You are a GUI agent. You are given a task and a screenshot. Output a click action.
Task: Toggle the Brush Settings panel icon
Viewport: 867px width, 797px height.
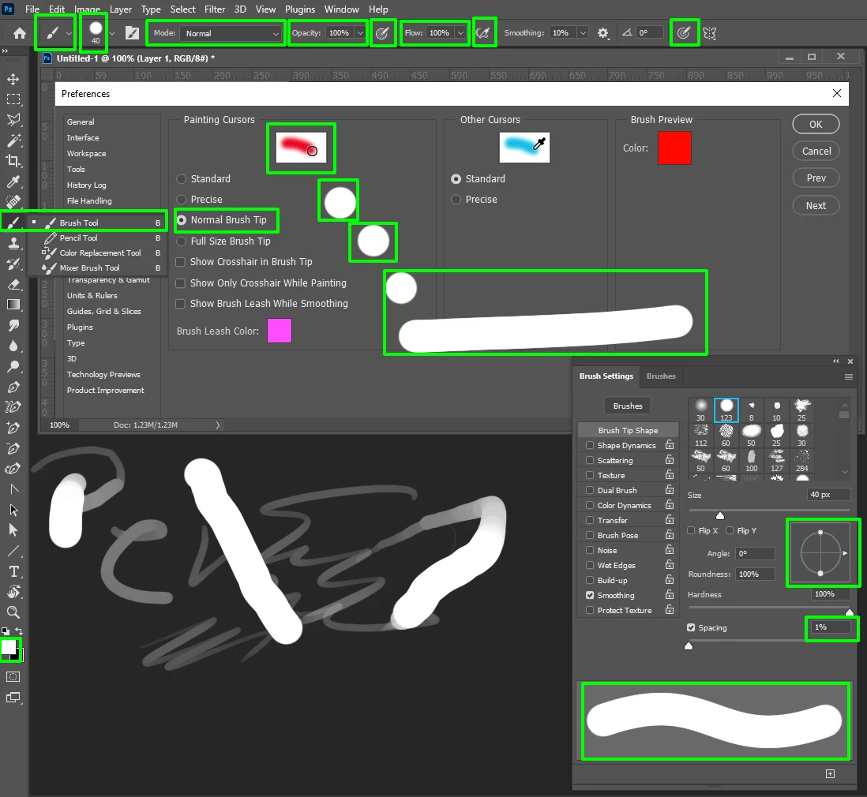click(132, 33)
